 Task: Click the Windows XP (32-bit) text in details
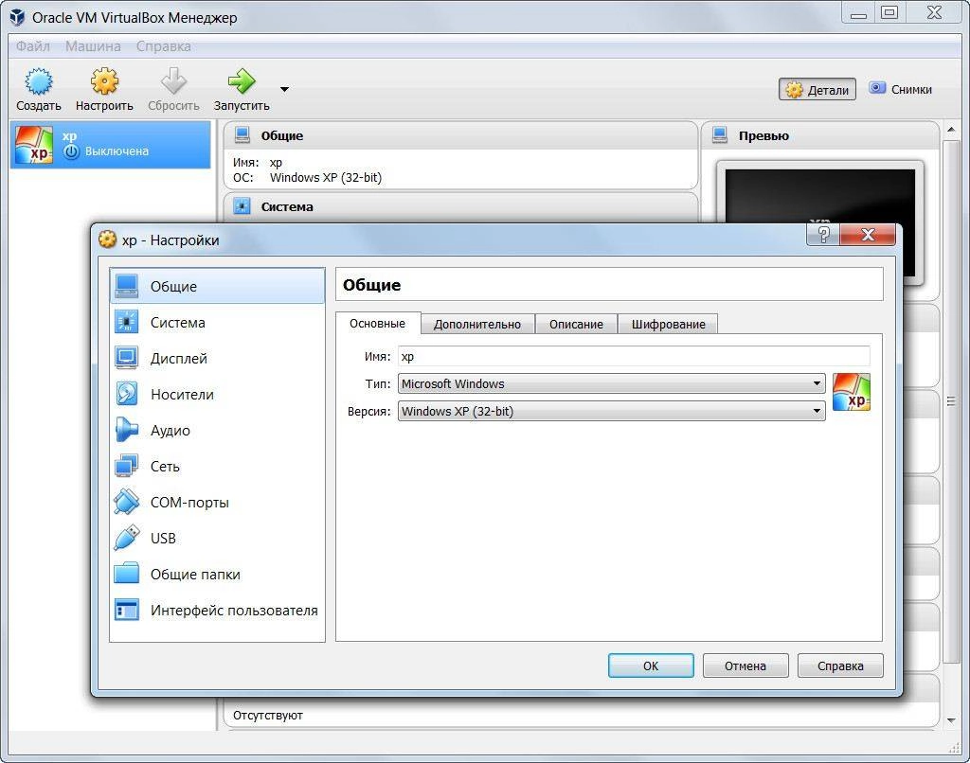(326, 177)
